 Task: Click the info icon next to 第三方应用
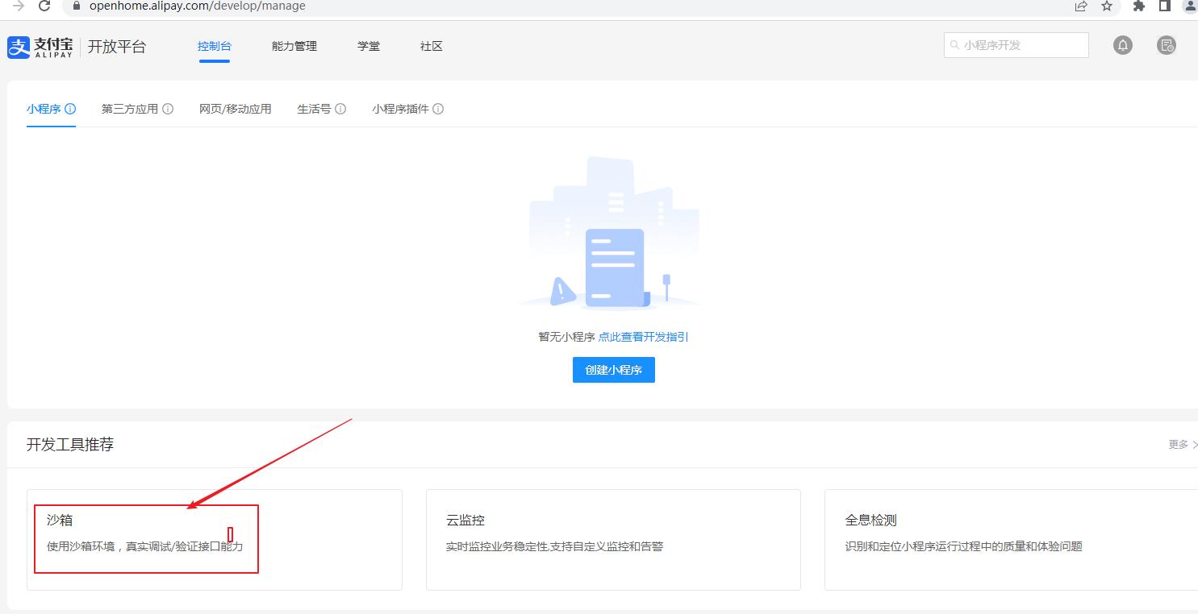168,108
